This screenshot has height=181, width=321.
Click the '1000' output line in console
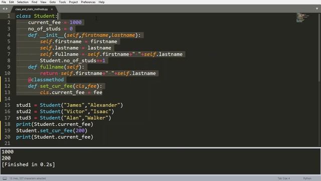tap(8, 152)
